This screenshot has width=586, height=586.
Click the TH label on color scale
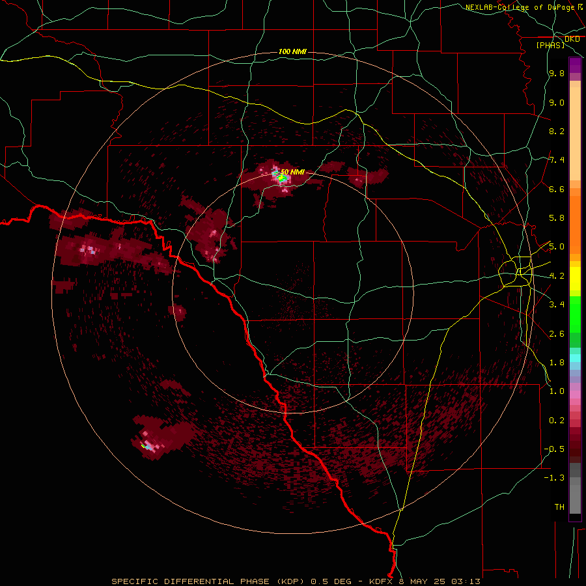pyautogui.click(x=559, y=507)
